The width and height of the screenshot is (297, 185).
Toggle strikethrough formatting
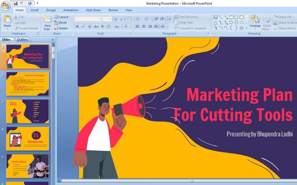click(x=96, y=27)
